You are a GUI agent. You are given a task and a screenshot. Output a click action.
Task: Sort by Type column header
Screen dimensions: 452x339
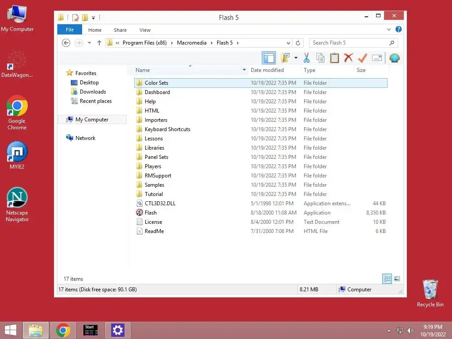309,70
